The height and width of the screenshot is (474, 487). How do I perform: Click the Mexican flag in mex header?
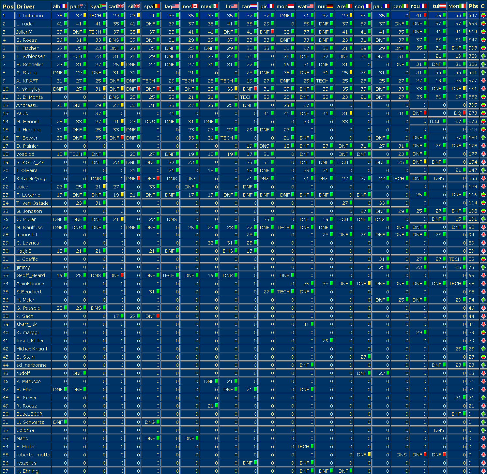click(x=215, y=6)
